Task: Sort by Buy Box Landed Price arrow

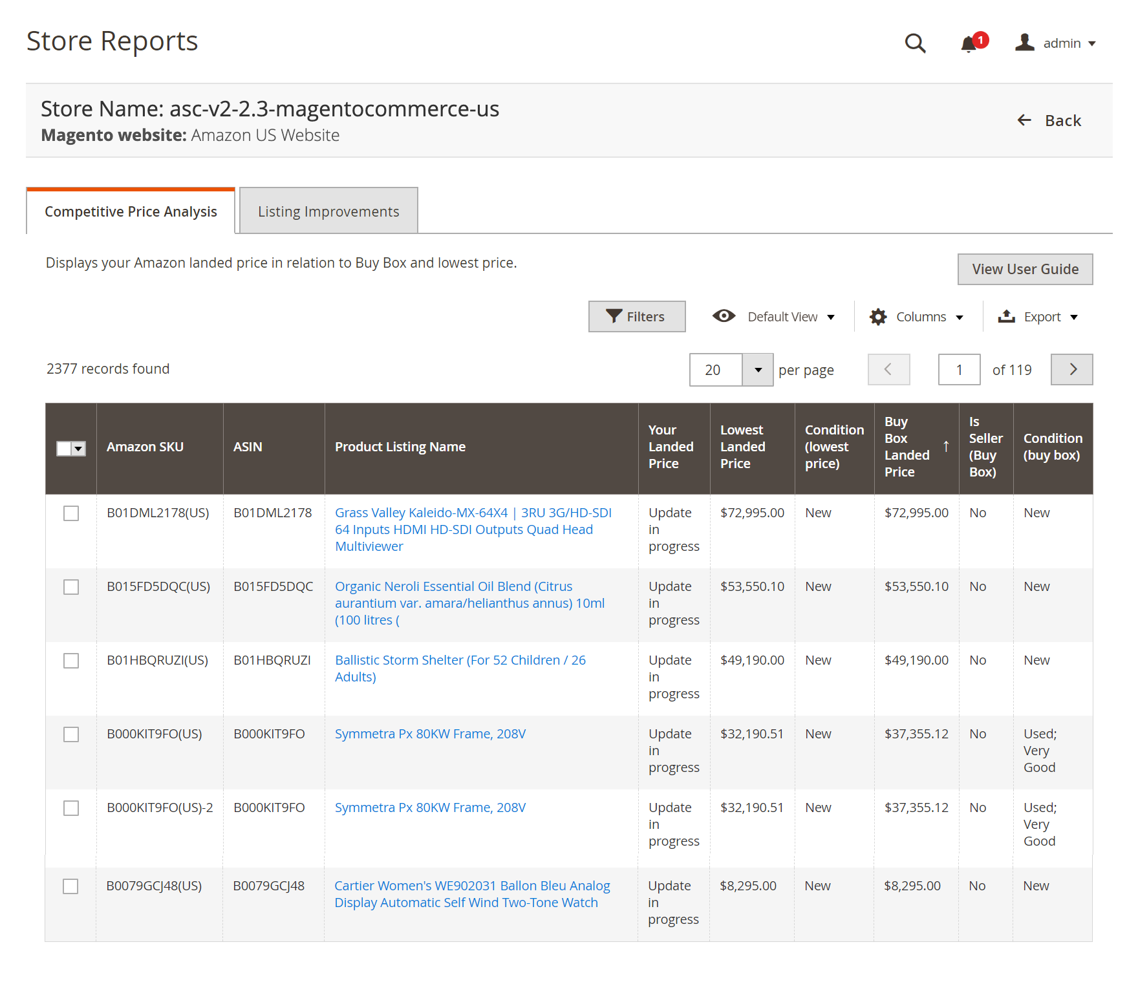Action: pyautogui.click(x=946, y=446)
